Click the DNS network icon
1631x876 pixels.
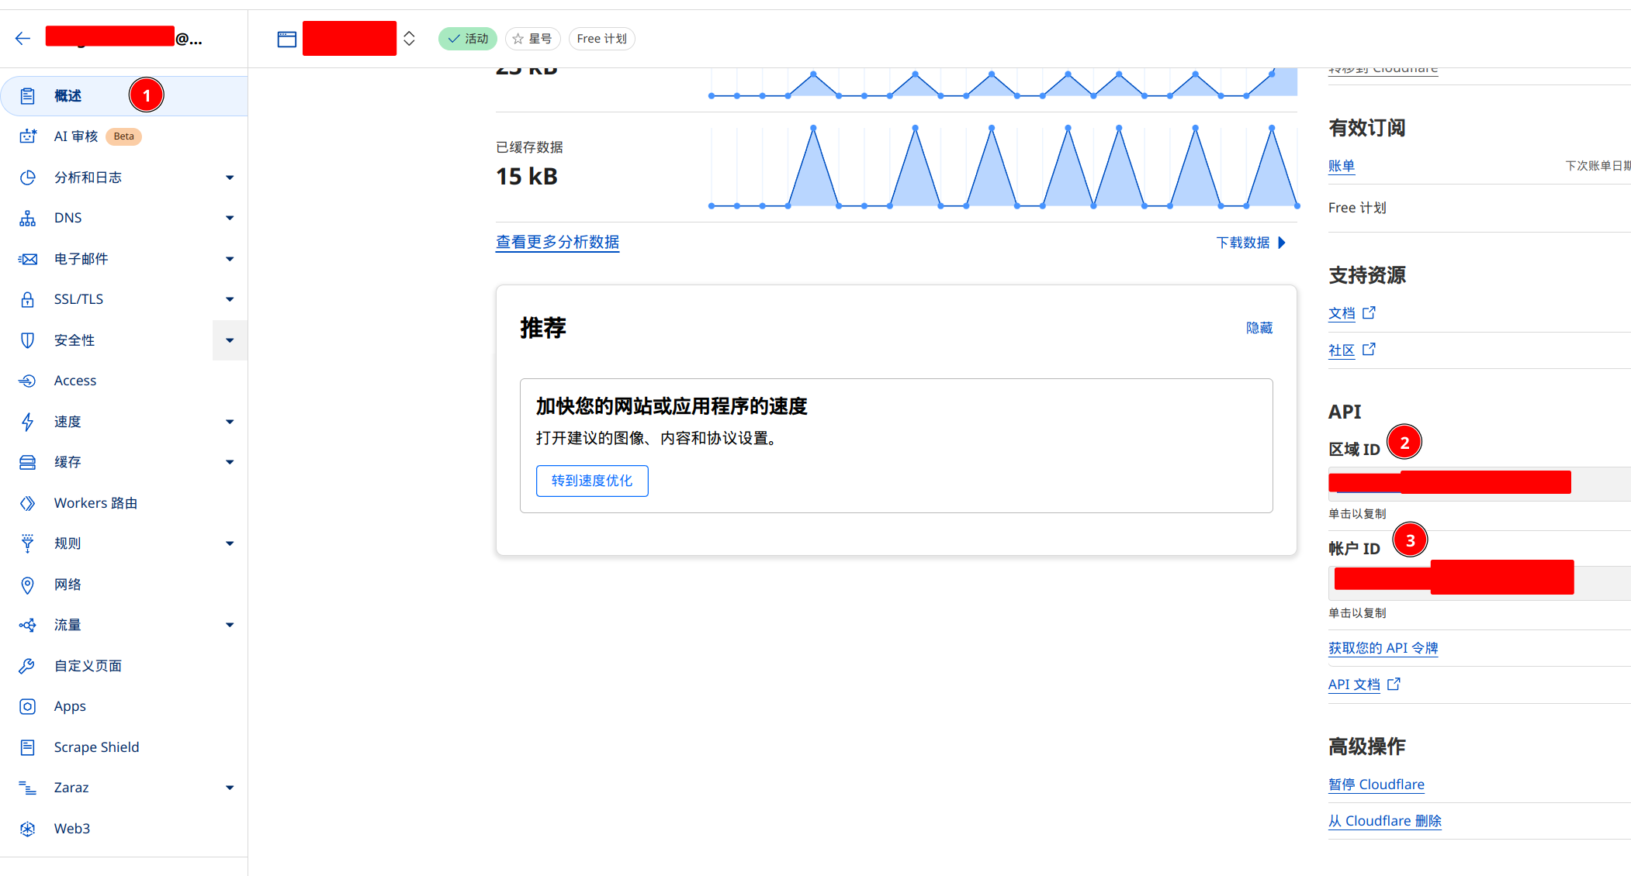point(28,218)
